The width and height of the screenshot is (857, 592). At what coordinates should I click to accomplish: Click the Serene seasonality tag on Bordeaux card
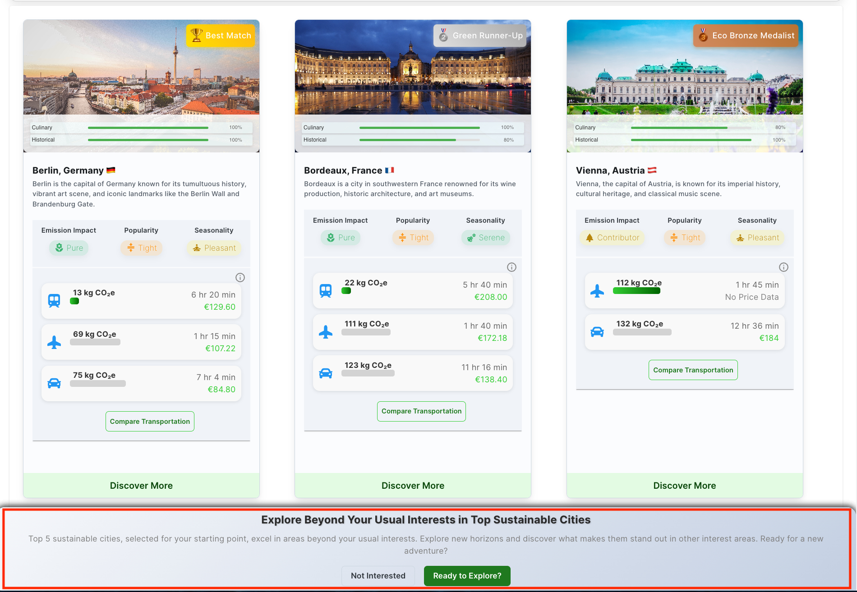click(x=486, y=238)
